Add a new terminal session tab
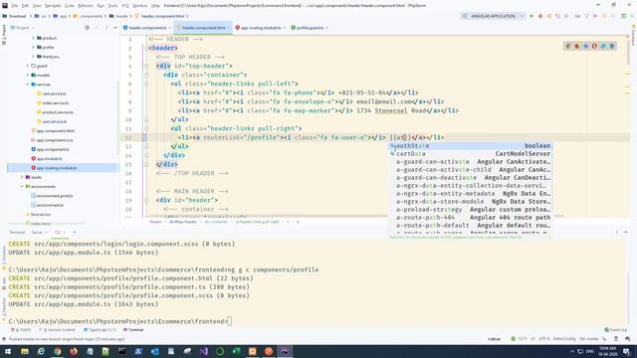This screenshot has height=358, width=637. pyautogui.click(x=74, y=232)
